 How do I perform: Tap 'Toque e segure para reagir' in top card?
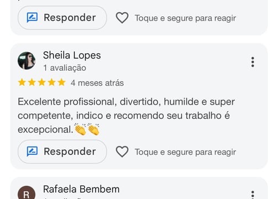pos(185,18)
